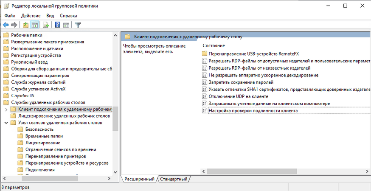This screenshot has height=191, width=371.
Task: Select Ограничение сеансов по времени folder
Action: click(x=61, y=149)
